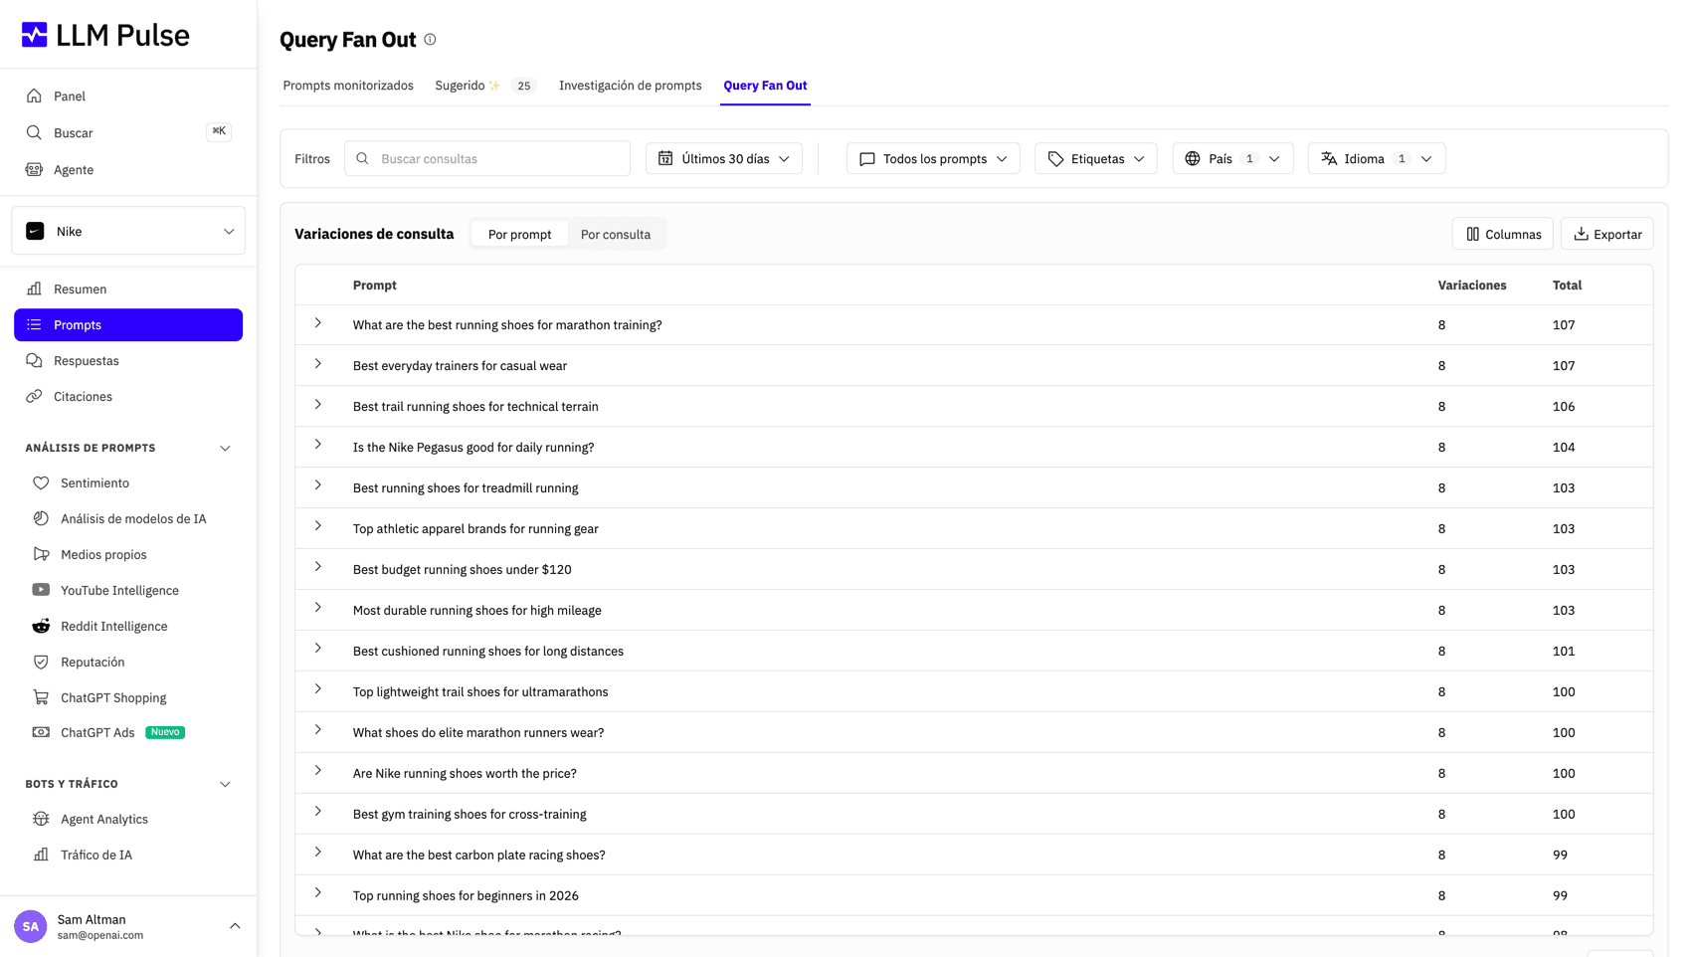Expand the Nike Pegasus daily running row
1691x957 pixels.
coord(318,445)
